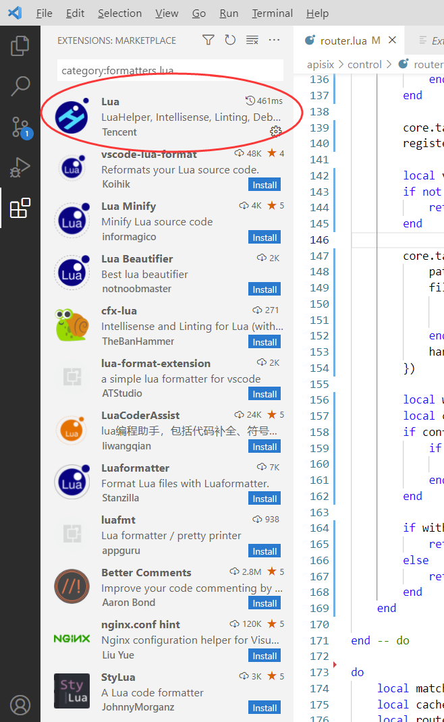
Task: Open the Accounts icon in activity bar
Action: [x=20, y=705]
